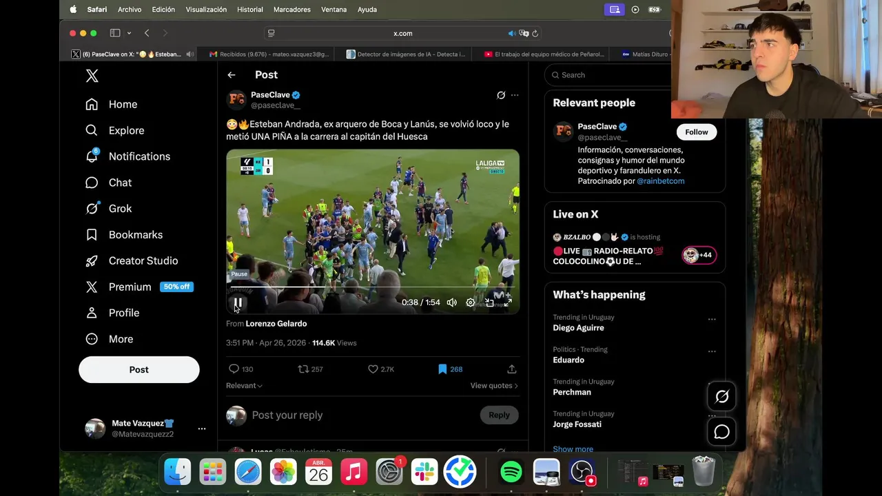Open more options for Diego Aguirre trend
This screenshot has height=496, width=882.
tap(712, 319)
